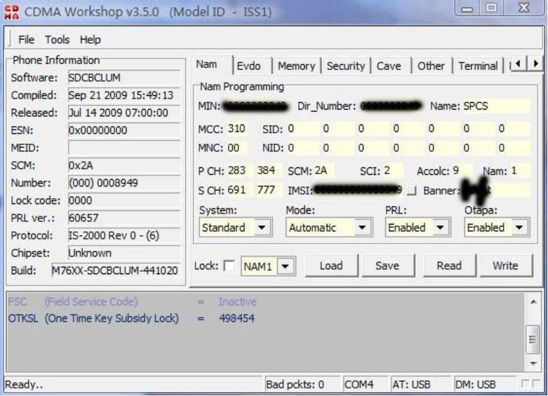
Task: Click the Protocol value IS-2000 Rev 0
Action: 124,235
